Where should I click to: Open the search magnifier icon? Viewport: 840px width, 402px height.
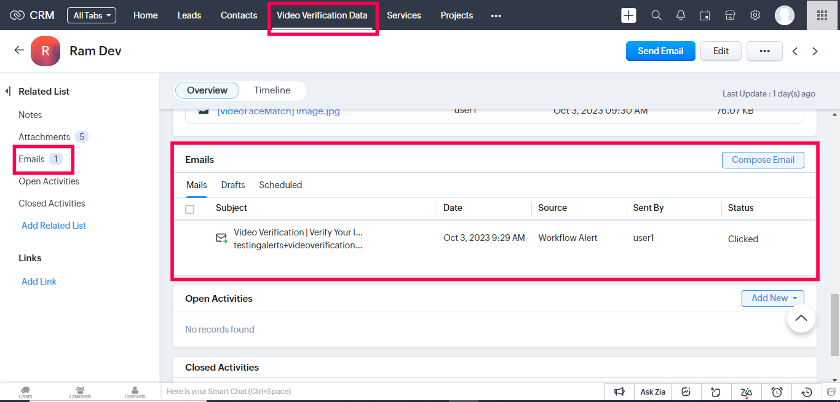pyautogui.click(x=656, y=15)
